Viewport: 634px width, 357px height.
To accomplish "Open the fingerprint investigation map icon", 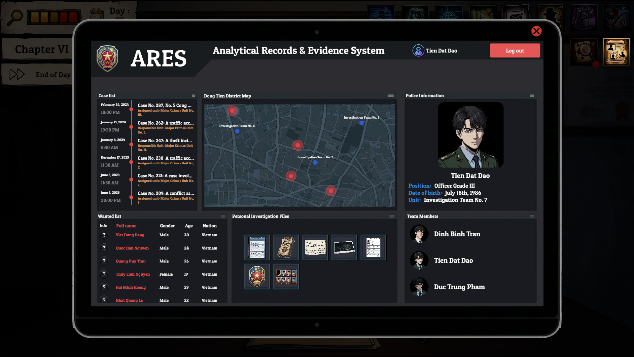I will (x=583, y=52).
